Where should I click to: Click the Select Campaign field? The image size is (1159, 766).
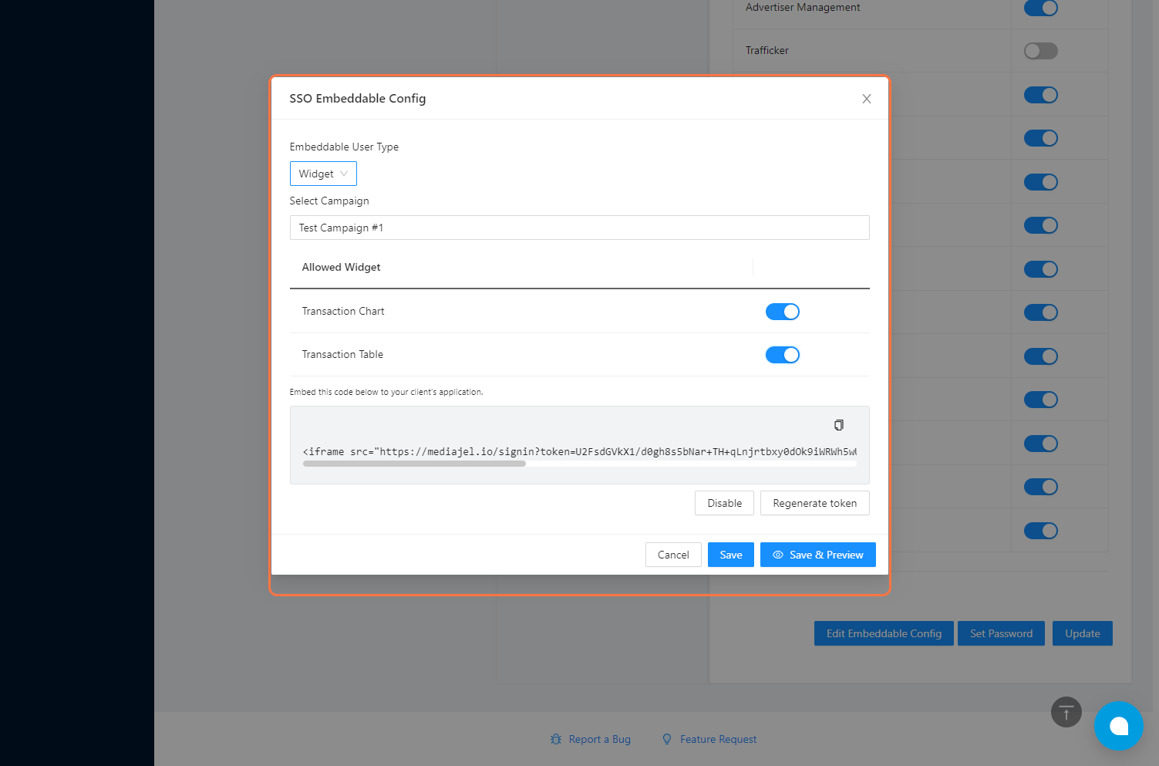(x=579, y=228)
